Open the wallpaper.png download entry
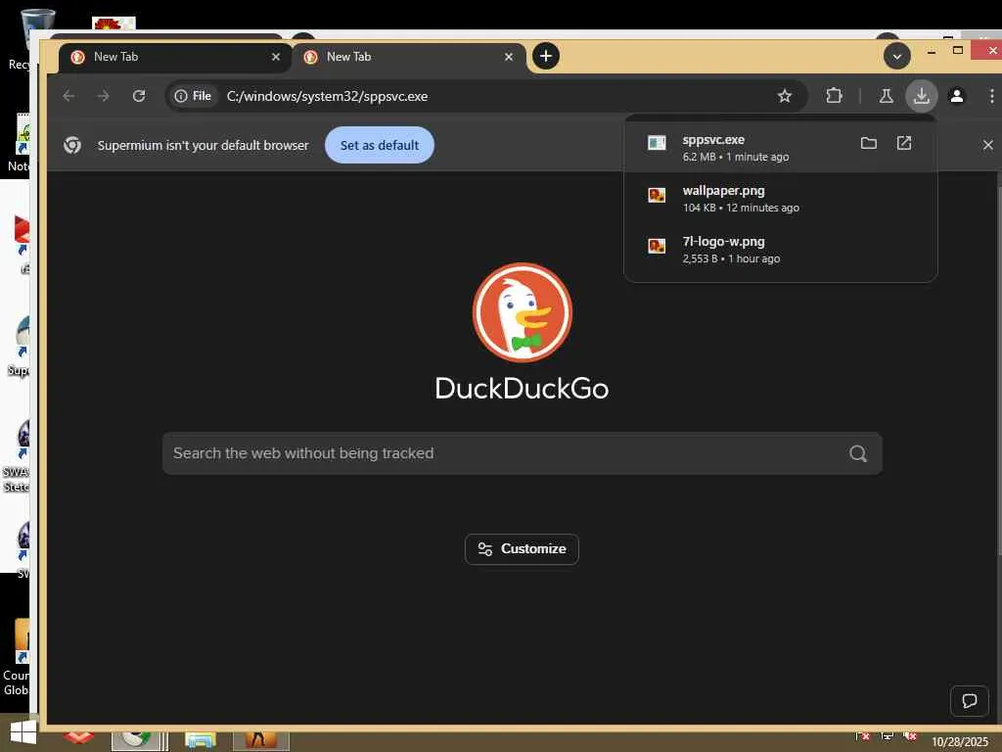Image resolution: width=1002 pixels, height=752 pixels. (x=780, y=198)
